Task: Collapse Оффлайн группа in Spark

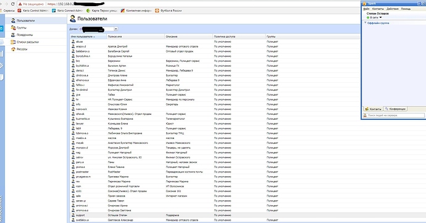Action: (x=365, y=23)
